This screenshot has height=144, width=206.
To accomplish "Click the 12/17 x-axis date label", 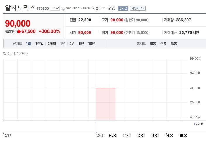I will tap(7, 136).
